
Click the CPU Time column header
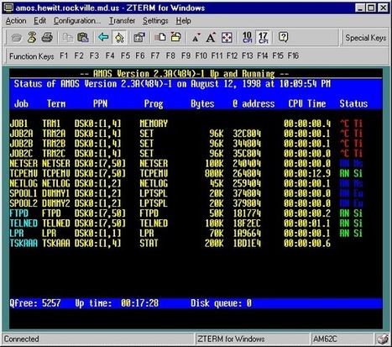coord(307,103)
